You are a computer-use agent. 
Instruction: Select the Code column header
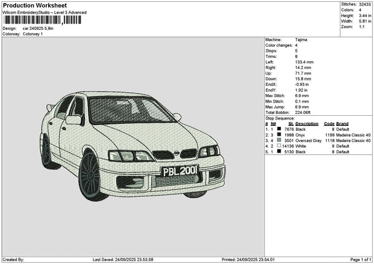(329, 123)
